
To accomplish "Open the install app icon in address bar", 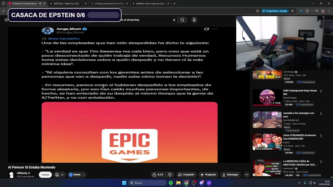I will click(x=257, y=11).
